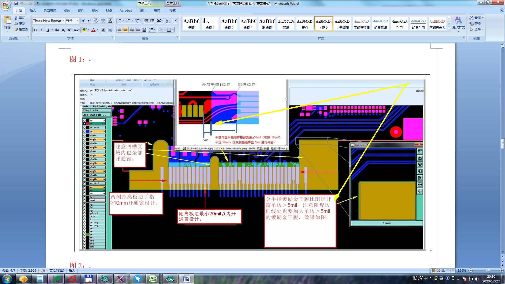Open the 页面布局 ribbon tab
The width and height of the screenshot is (505, 284).
50,11
